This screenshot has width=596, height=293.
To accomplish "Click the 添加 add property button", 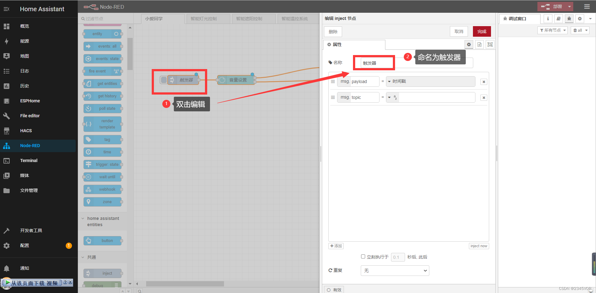I will point(336,246).
